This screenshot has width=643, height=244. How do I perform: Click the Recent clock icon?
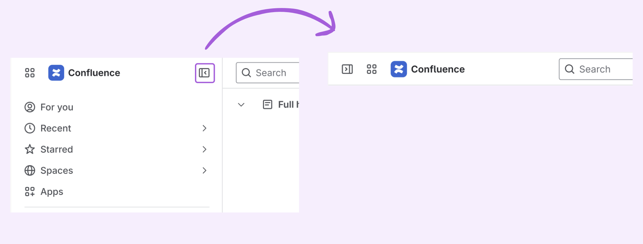(x=30, y=128)
